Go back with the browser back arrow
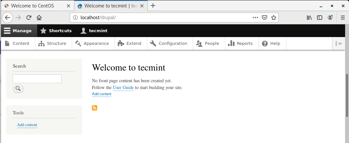The image size is (349, 143). 8,18
